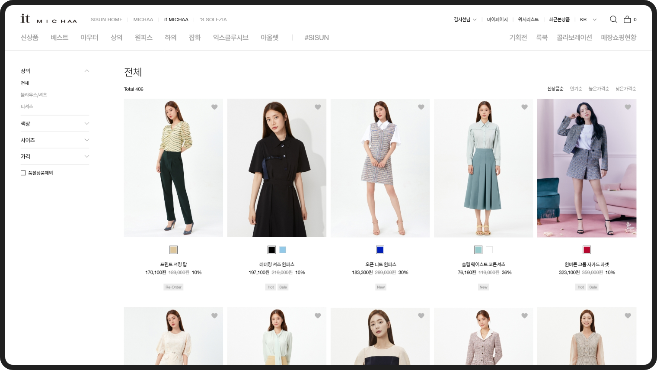Open the 신상품 menu
The image size is (657, 370).
tap(29, 38)
